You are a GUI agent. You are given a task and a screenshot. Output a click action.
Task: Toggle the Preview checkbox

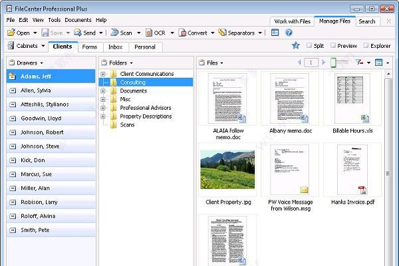tap(333, 46)
